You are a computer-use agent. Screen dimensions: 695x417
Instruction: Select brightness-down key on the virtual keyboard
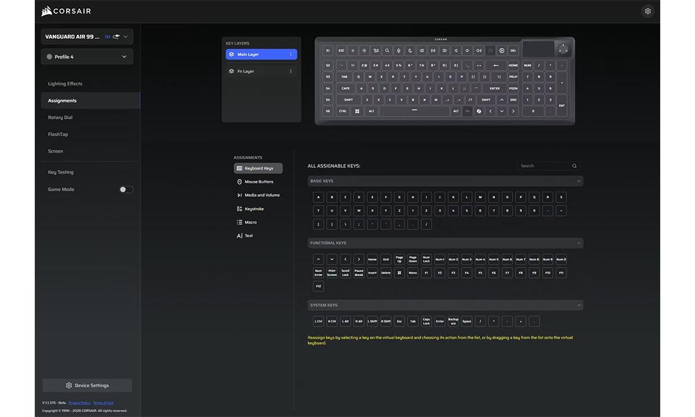pyautogui.click(x=353, y=50)
